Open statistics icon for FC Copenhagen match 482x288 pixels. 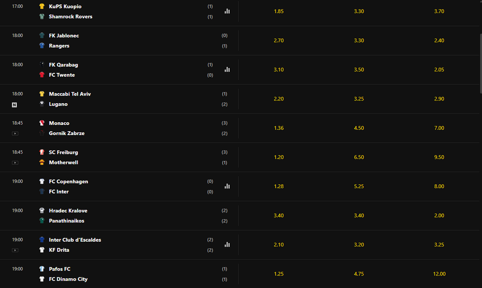tap(227, 186)
